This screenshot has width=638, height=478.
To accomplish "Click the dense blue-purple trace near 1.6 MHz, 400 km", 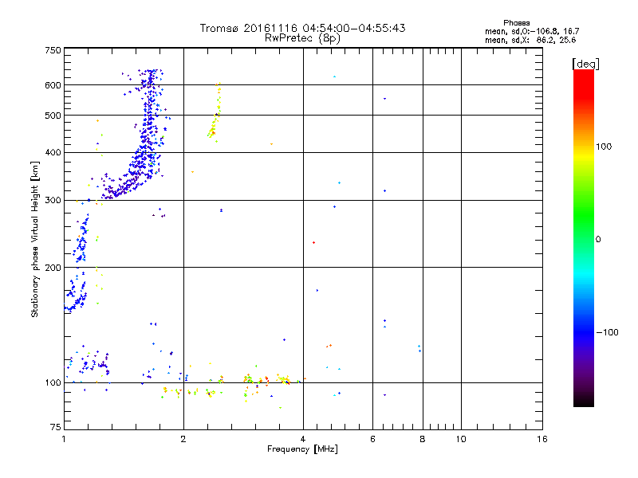I will (x=146, y=155).
